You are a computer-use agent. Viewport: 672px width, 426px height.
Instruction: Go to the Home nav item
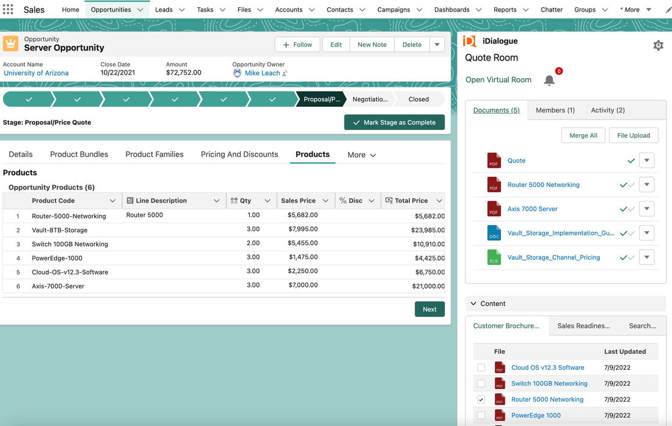pos(70,9)
